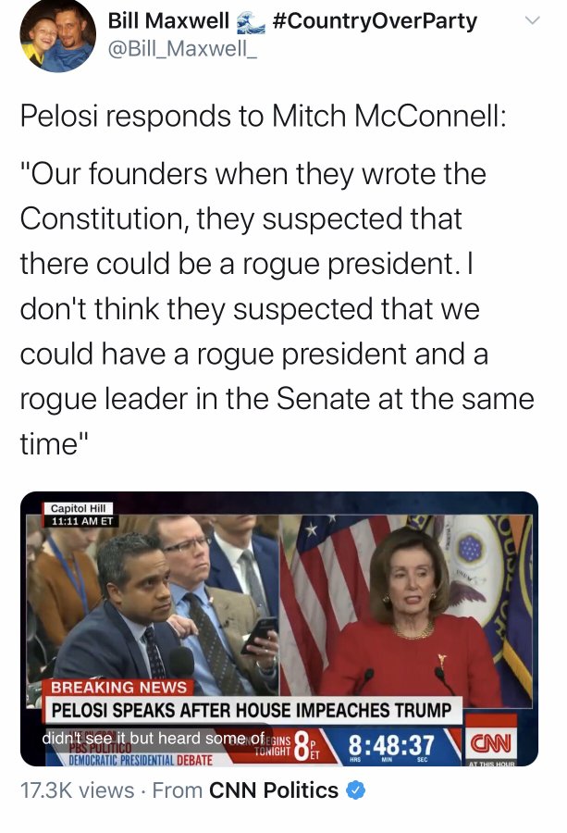This screenshot has height=833, width=567.
Task: Click the CNN logo in the video
Action: click(x=490, y=742)
